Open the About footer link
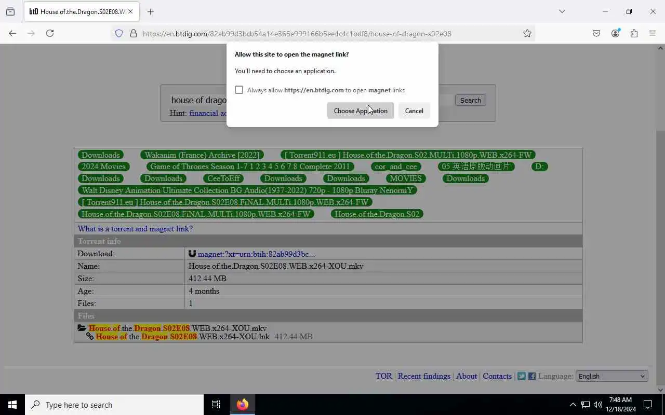Image resolution: width=665 pixels, height=415 pixels. click(467, 376)
